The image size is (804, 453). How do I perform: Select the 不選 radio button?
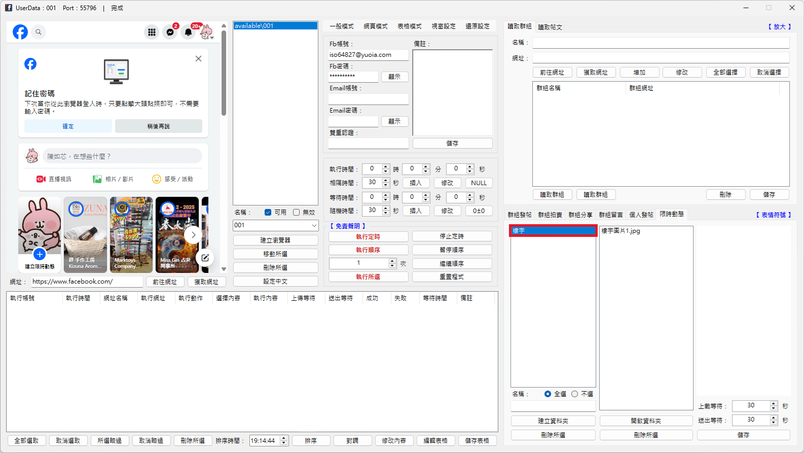574,394
